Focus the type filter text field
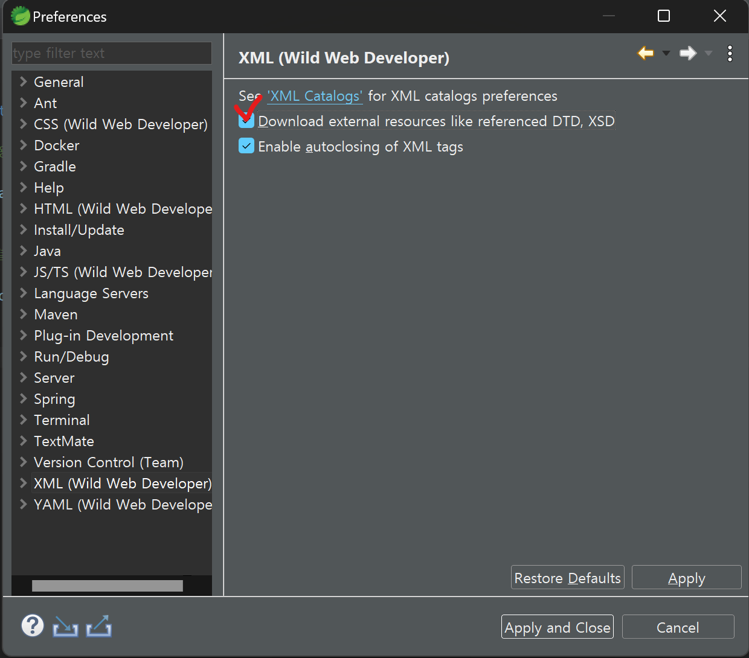This screenshot has height=658, width=749. pyautogui.click(x=112, y=53)
